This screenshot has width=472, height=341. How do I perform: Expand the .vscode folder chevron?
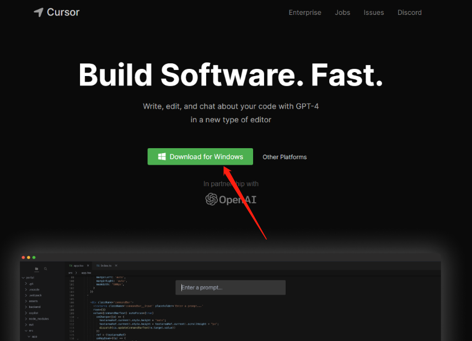click(26, 290)
